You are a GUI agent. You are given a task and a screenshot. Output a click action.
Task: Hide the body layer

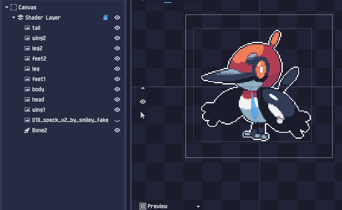(x=117, y=89)
